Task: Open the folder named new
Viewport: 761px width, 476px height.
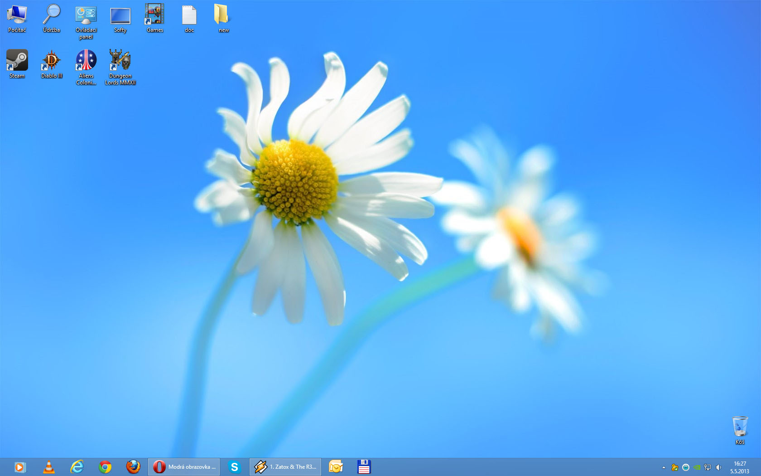Action: click(x=224, y=19)
